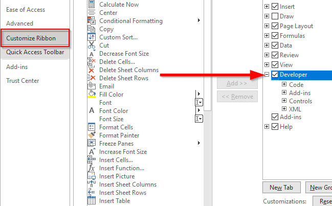Toggle the Help tab checkbox
The width and height of the screenshot is (332, 206).
coord(276,127)
